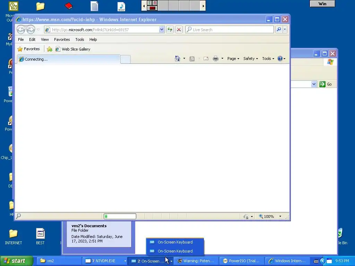355x266 pixels.
Task: Select the red book desktop icon
Action: pyautogui.click(x=68, y=6)
